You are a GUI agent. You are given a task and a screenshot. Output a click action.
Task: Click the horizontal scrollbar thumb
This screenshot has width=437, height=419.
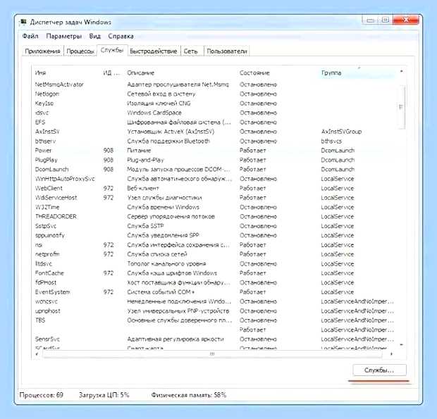click(x=212, y=354)
